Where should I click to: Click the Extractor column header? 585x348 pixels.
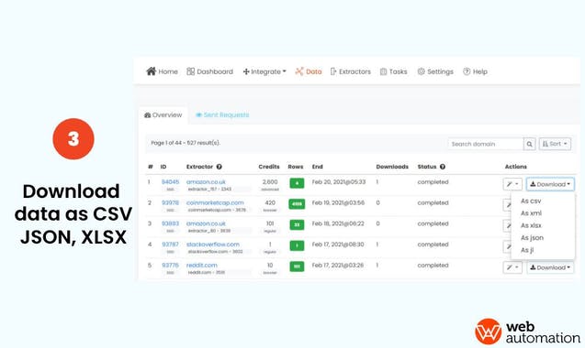pyautogui.click(x=199, y=167)
